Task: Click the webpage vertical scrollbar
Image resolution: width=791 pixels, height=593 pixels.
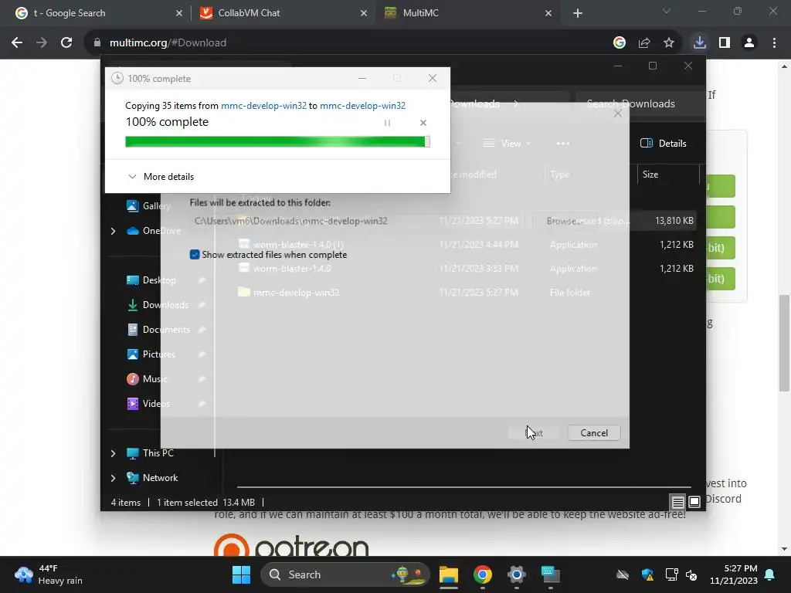Action: [784, 343]
